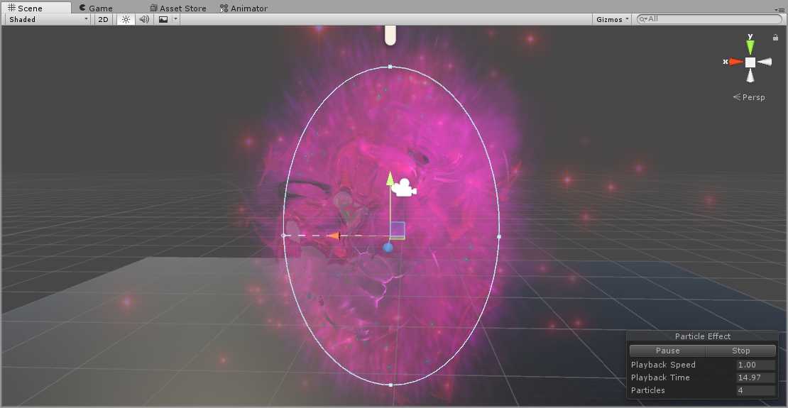
Task: Switch to the Animator tab
Action: tap(244, 9)
